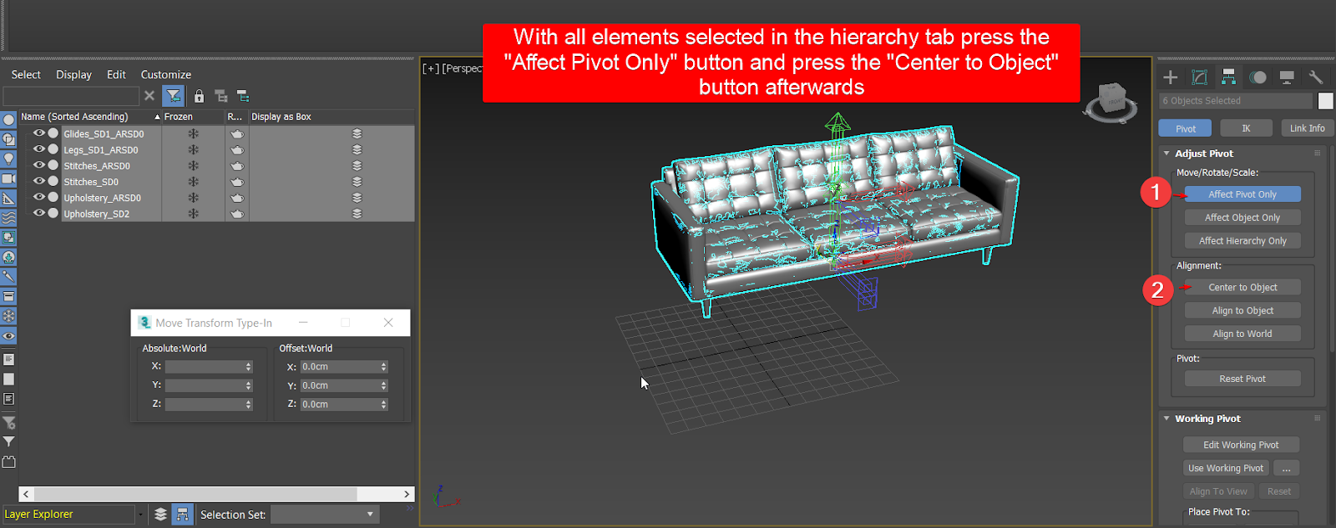Click the Affect Pivot Only button
Image resolution: width=1336 pixels, height=528 pixels.
click(1242, 194)
